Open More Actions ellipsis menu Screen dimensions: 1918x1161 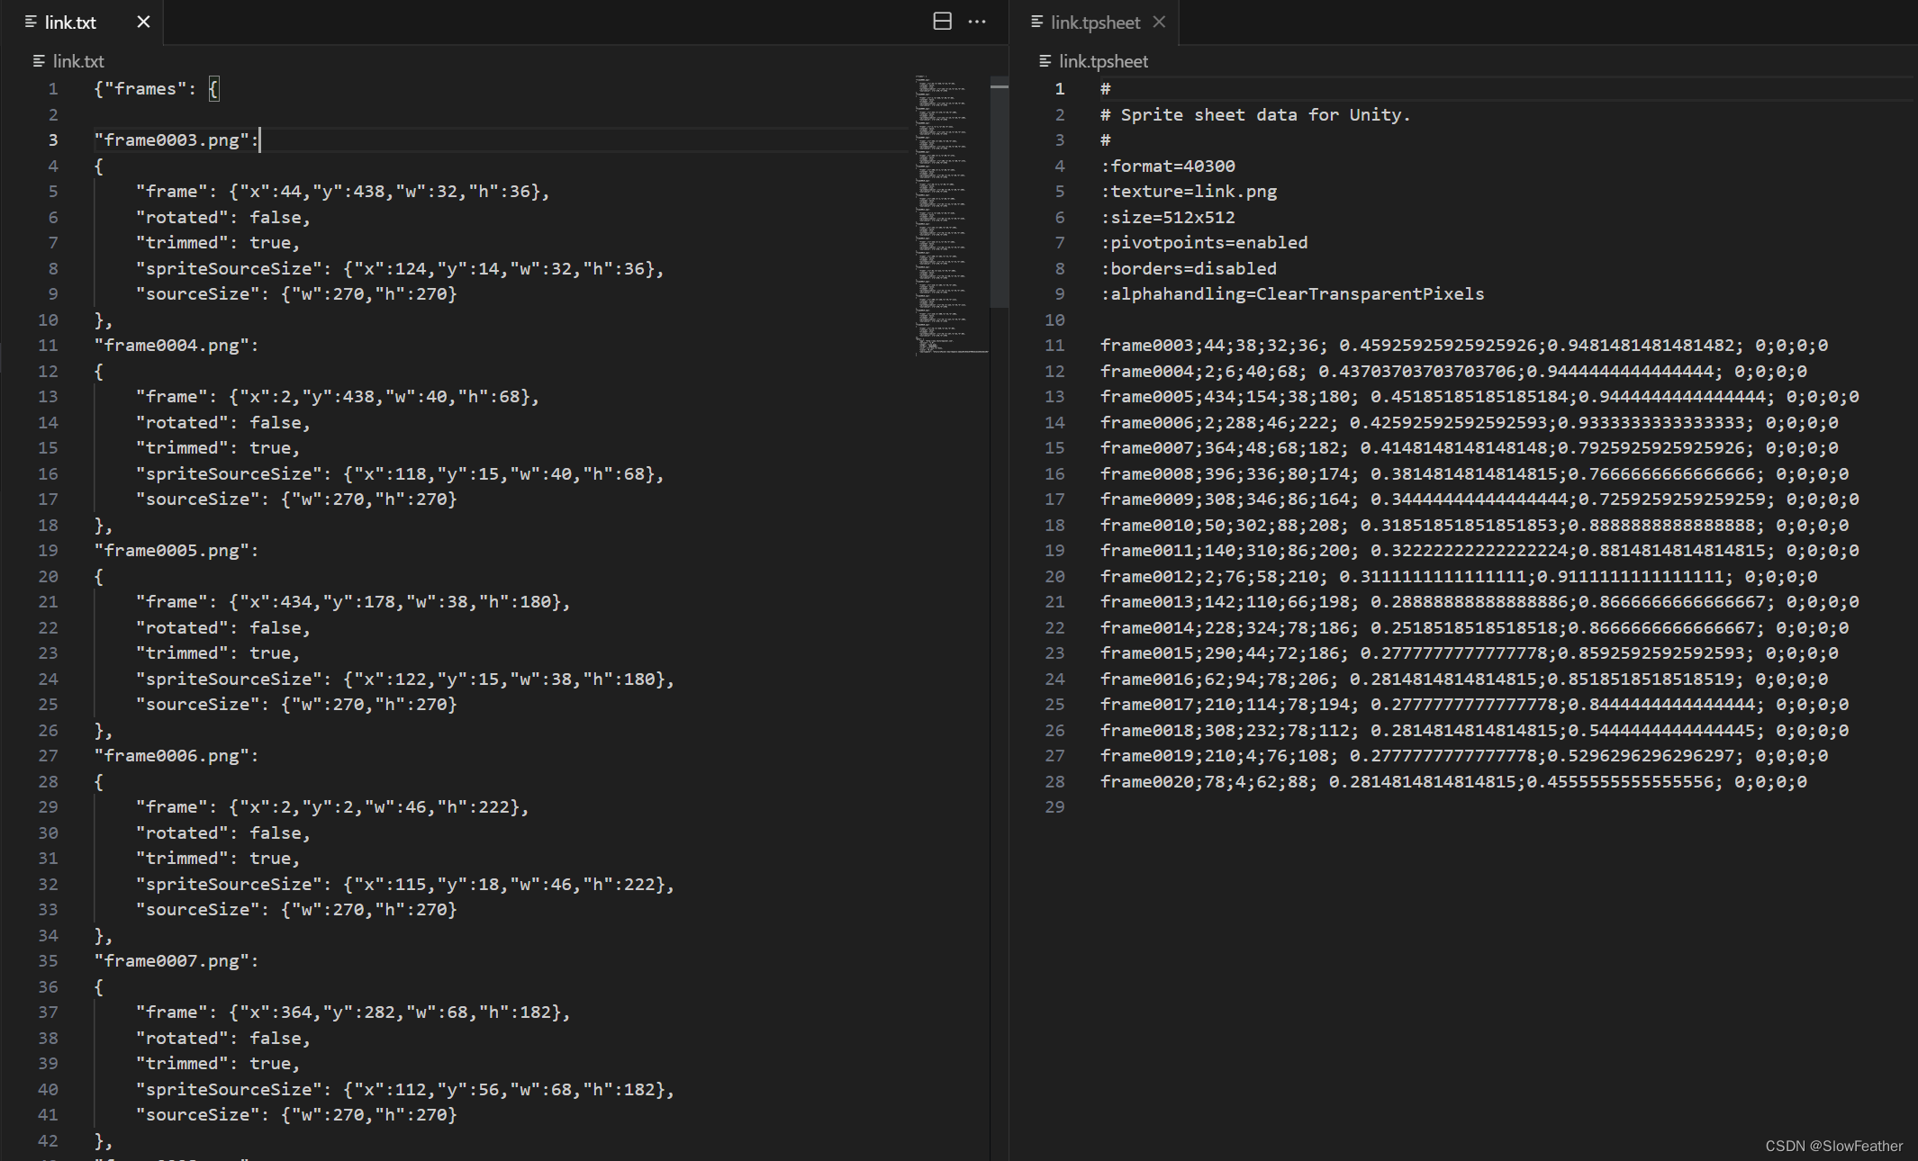[x=977, y=22]
